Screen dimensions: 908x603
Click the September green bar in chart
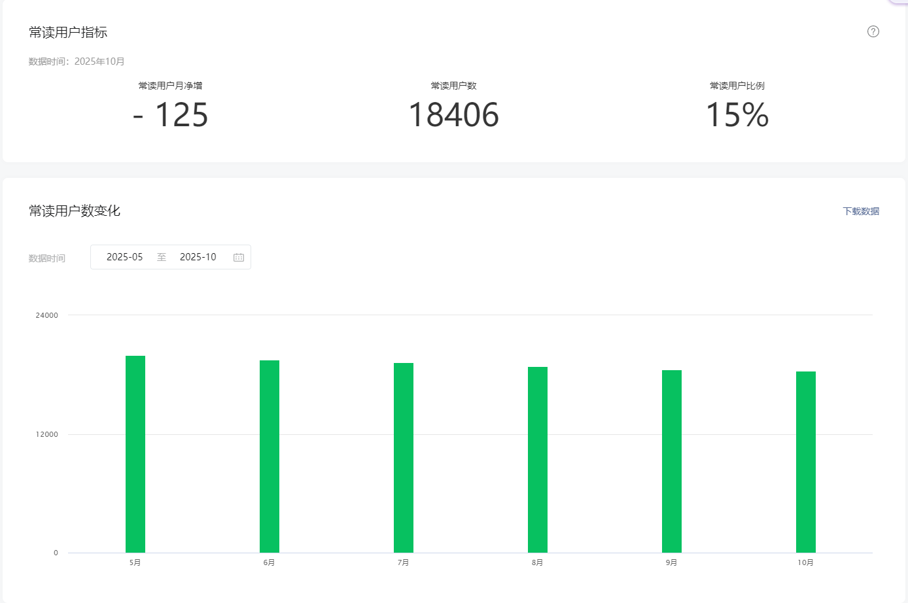[672, 461]
